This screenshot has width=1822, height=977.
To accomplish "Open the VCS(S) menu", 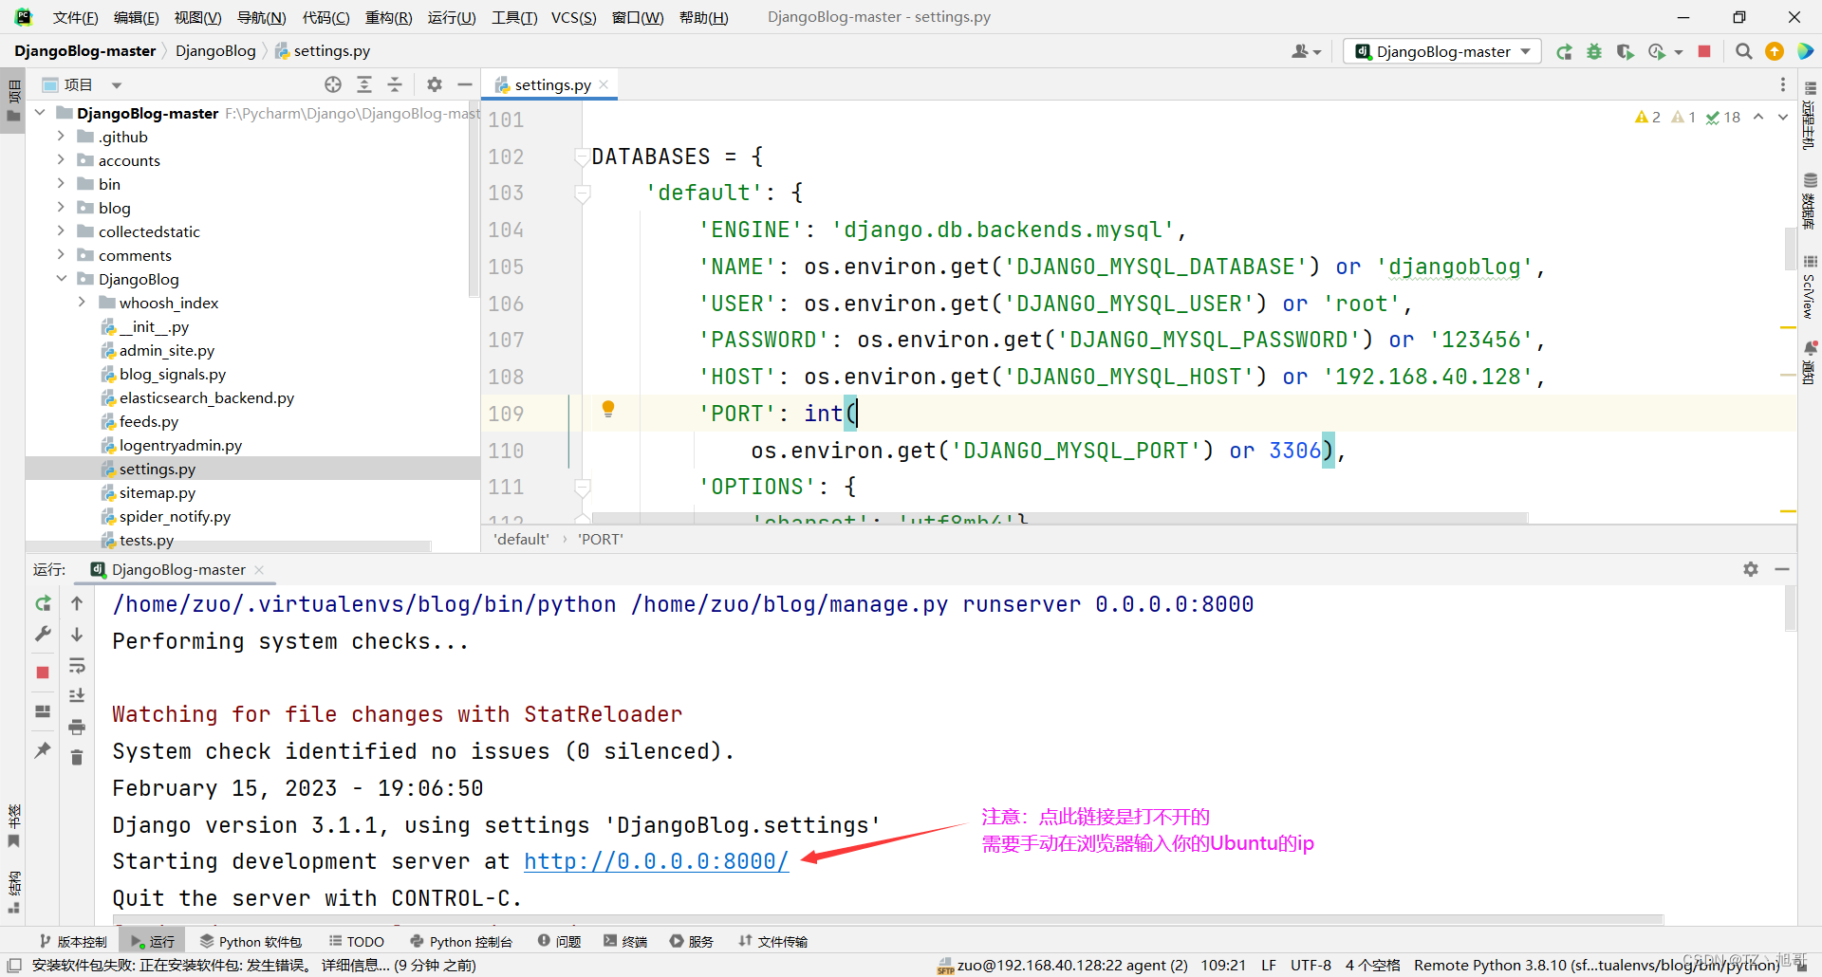I will pos(574,17).
